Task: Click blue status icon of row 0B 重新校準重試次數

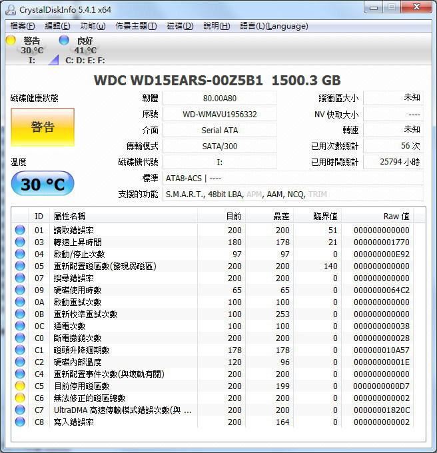Action: (x=20, y=314)
